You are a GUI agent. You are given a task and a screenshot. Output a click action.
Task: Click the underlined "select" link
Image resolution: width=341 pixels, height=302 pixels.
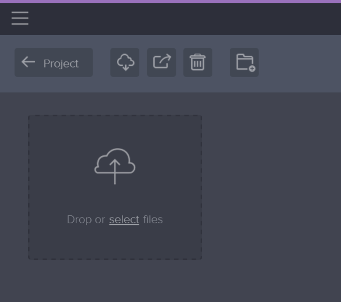click(x=124, y=219)
